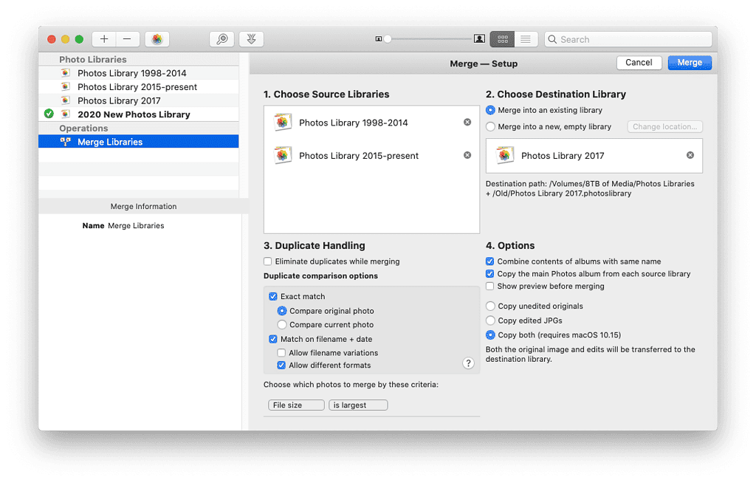This screenshot has width=756, height=480.
Task: Open the File size criteria dropdown
Action: point(296,405)
